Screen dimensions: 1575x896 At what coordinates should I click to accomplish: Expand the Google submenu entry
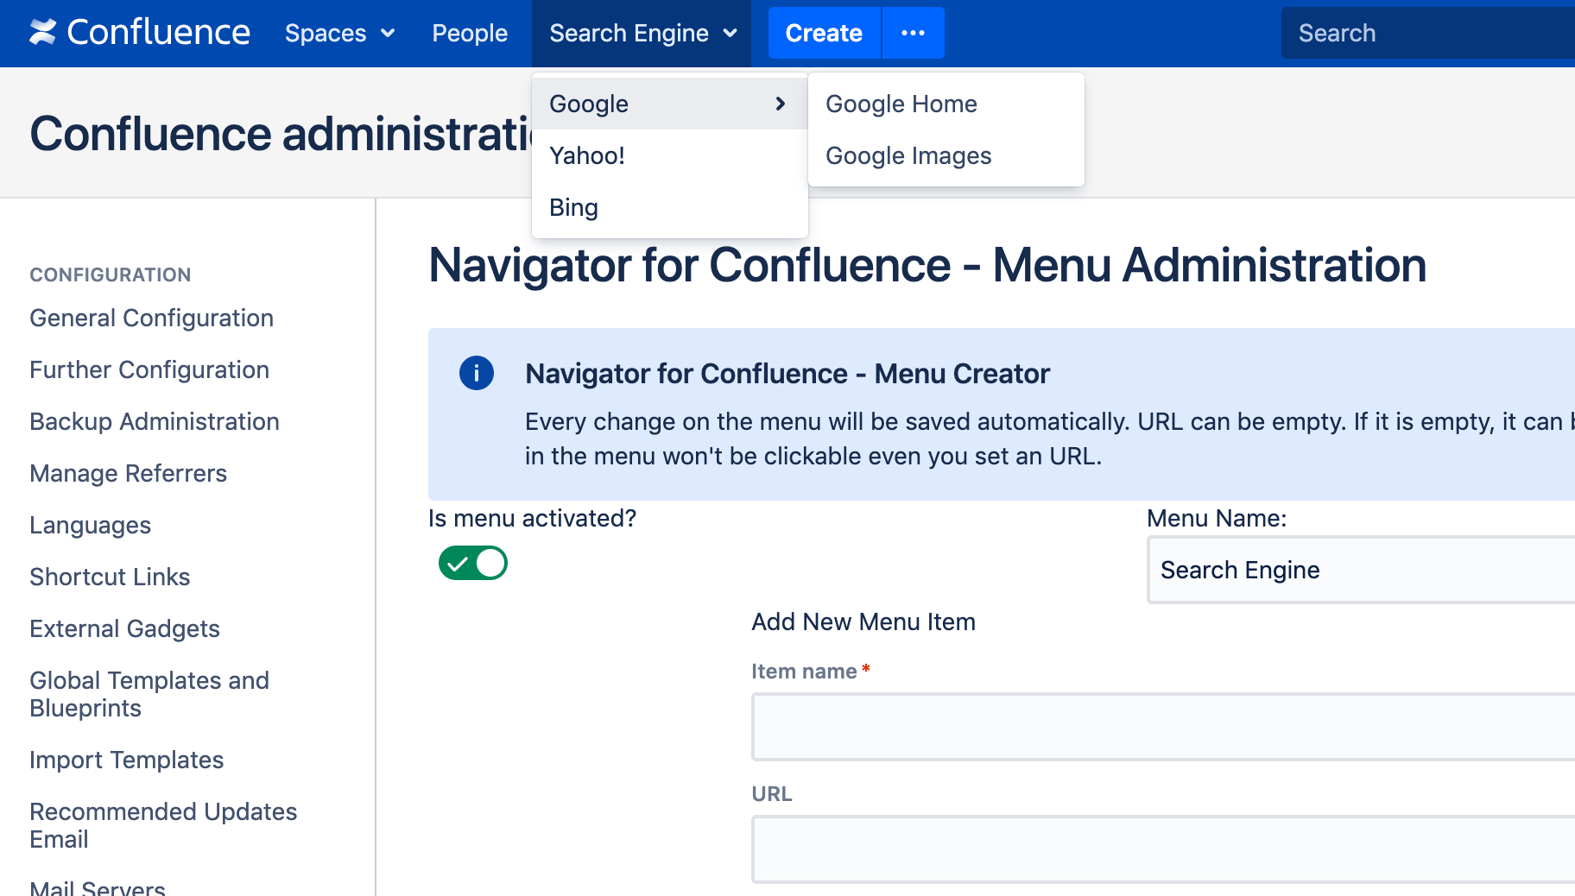pyautogui.click(x=590, y=104)
